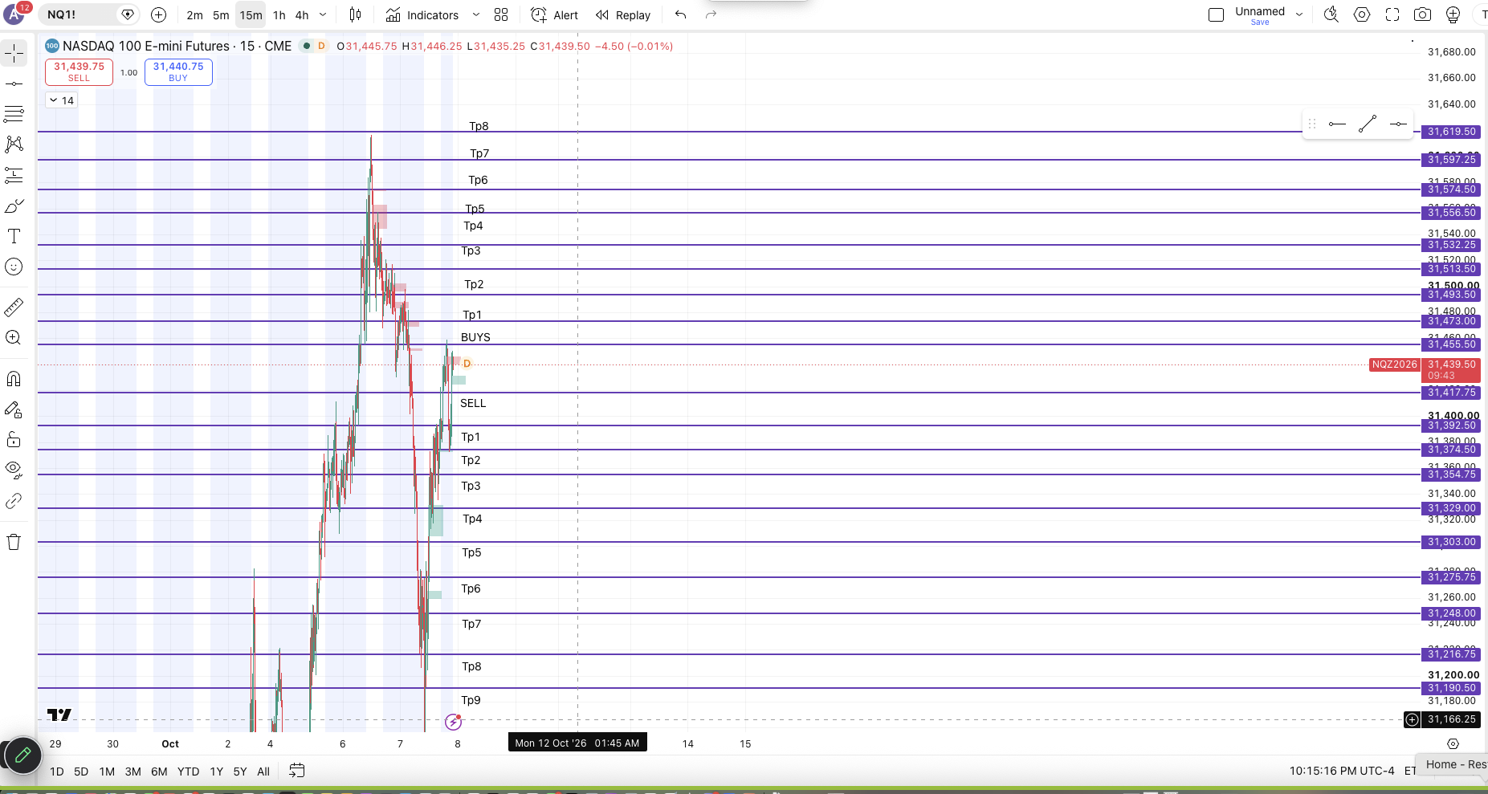The height and width of the screenshot is (794, 1488).
Task: Open the layout setup grid icon
Action: [501, 14]
